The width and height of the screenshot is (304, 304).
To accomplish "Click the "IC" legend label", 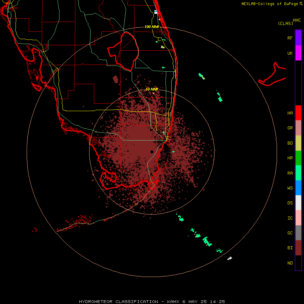I will click(290, 218).
